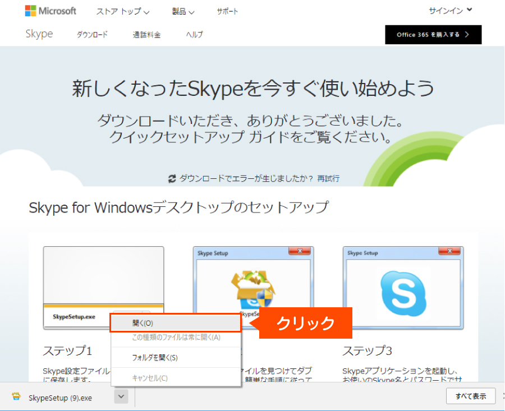Open the download bar chevron next to SkypeSetup (9).exe

[x=120, y=396]
